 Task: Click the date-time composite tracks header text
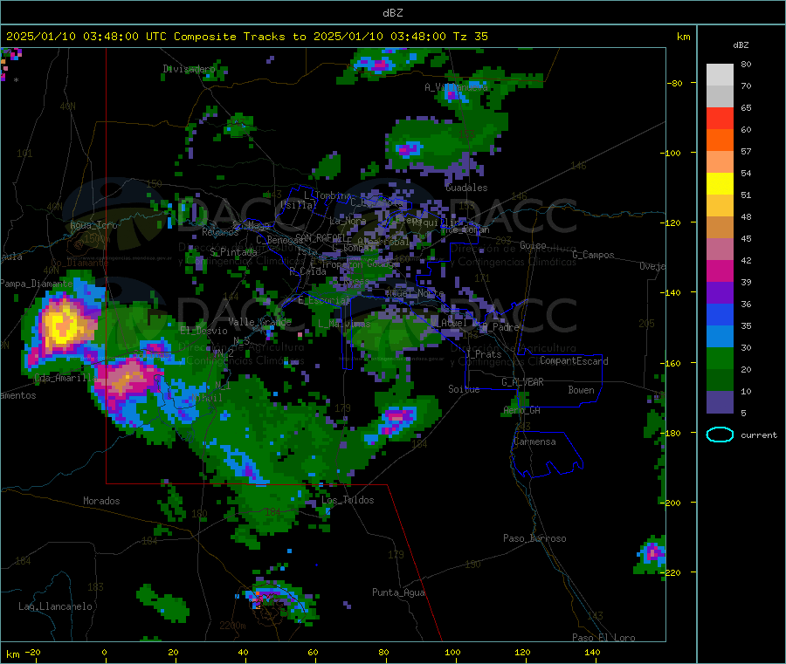(x=246, y=37)
